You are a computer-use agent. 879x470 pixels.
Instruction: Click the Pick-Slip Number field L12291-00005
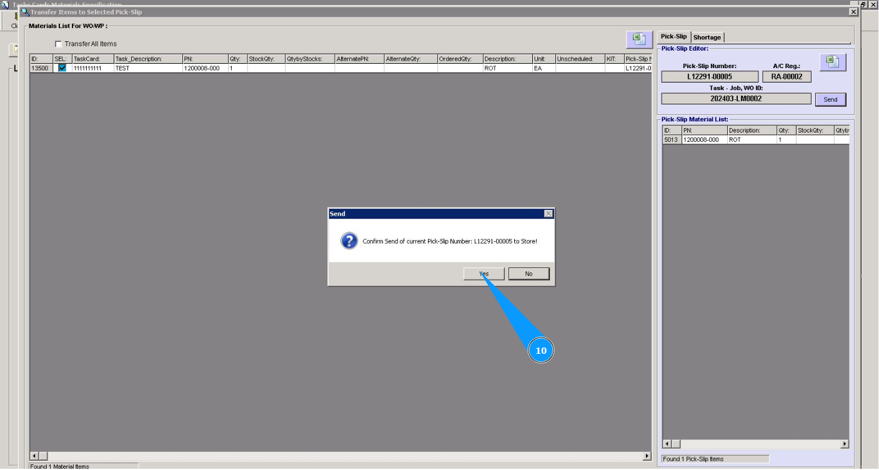click(x=709, y=77)
